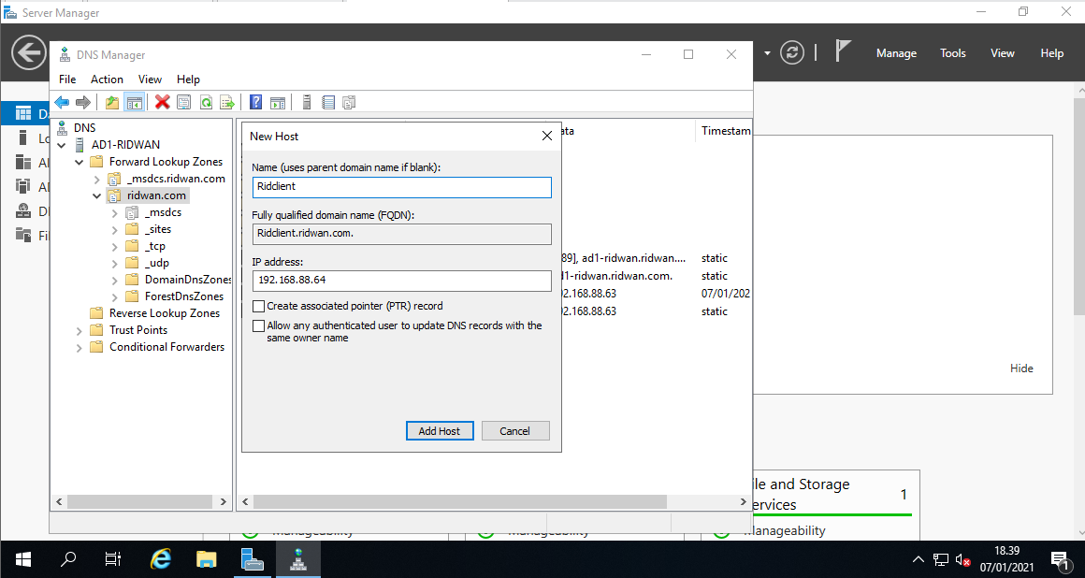The height and width of the screenshot is (578, 1085).
Task: Open Help using the question mark toolbar icon
Action: (254, 102)
